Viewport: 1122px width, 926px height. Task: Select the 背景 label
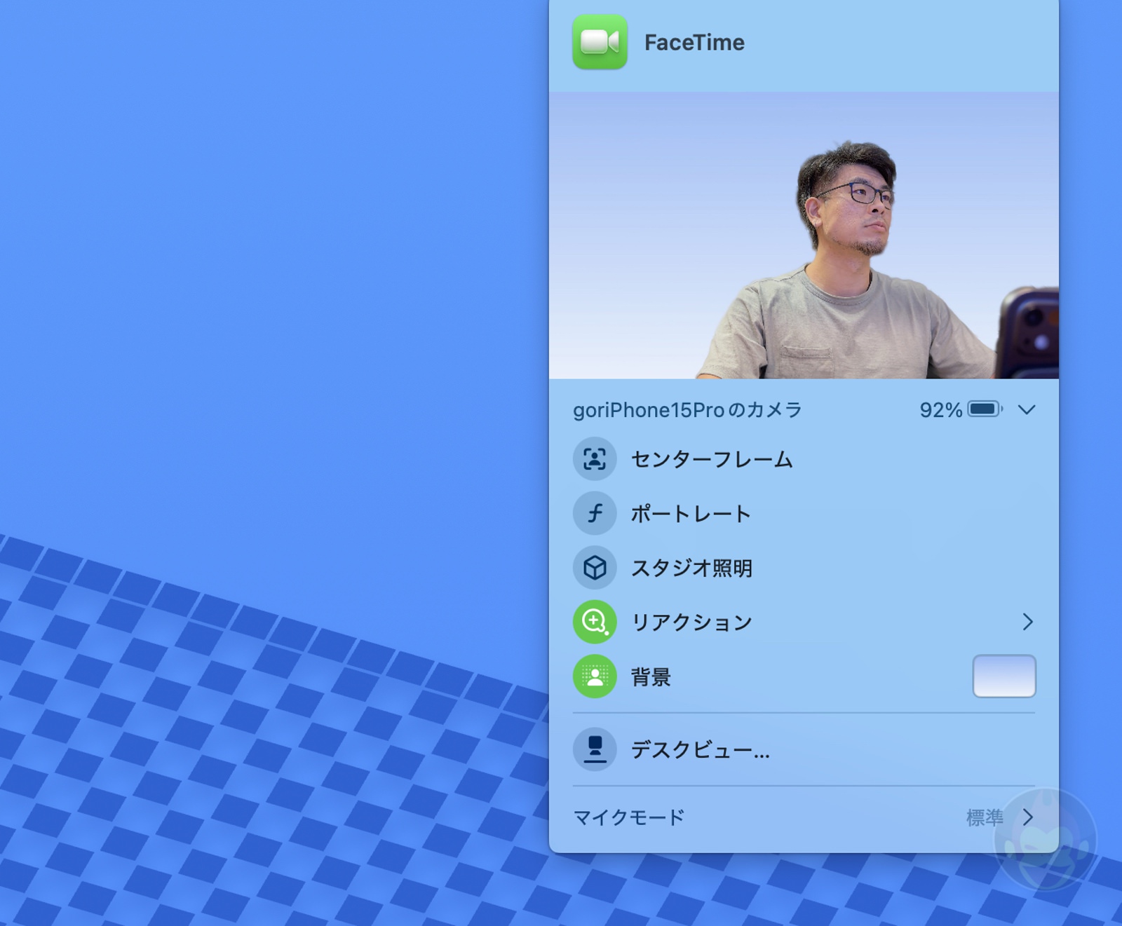(x=651, y=677)
